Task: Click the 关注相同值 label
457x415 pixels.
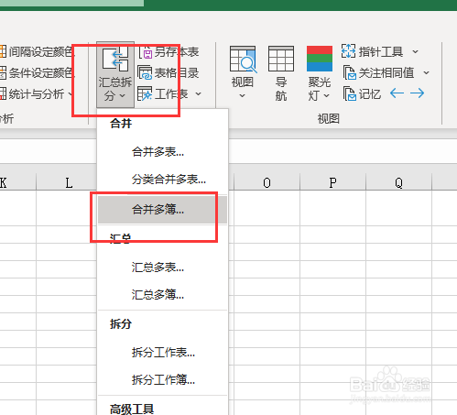Action: pos(386,73)
